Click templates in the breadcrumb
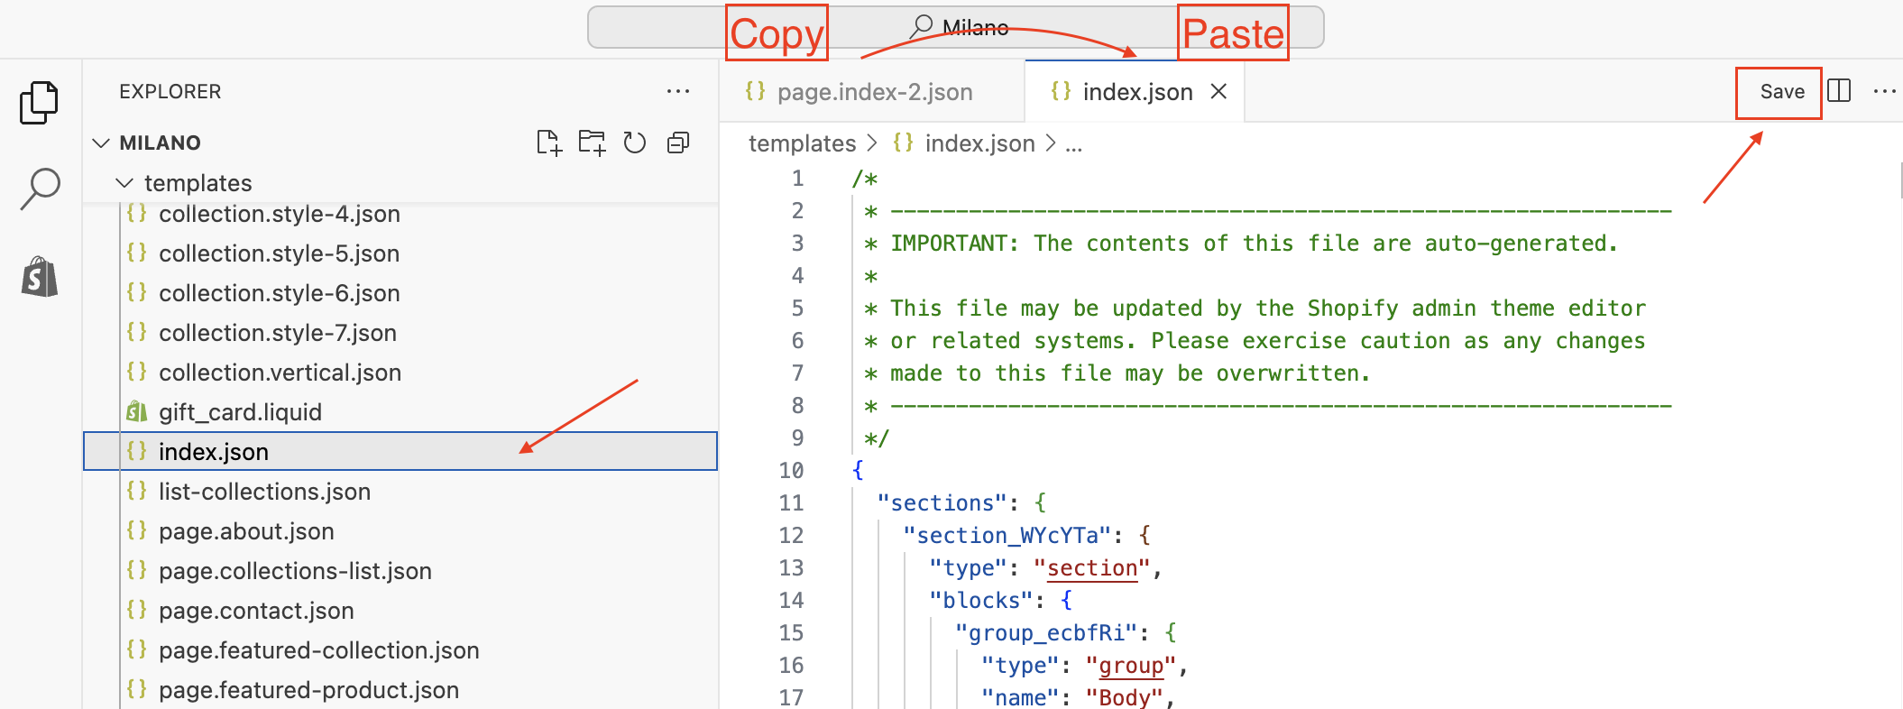The image size is (1903, 709). 802,143
